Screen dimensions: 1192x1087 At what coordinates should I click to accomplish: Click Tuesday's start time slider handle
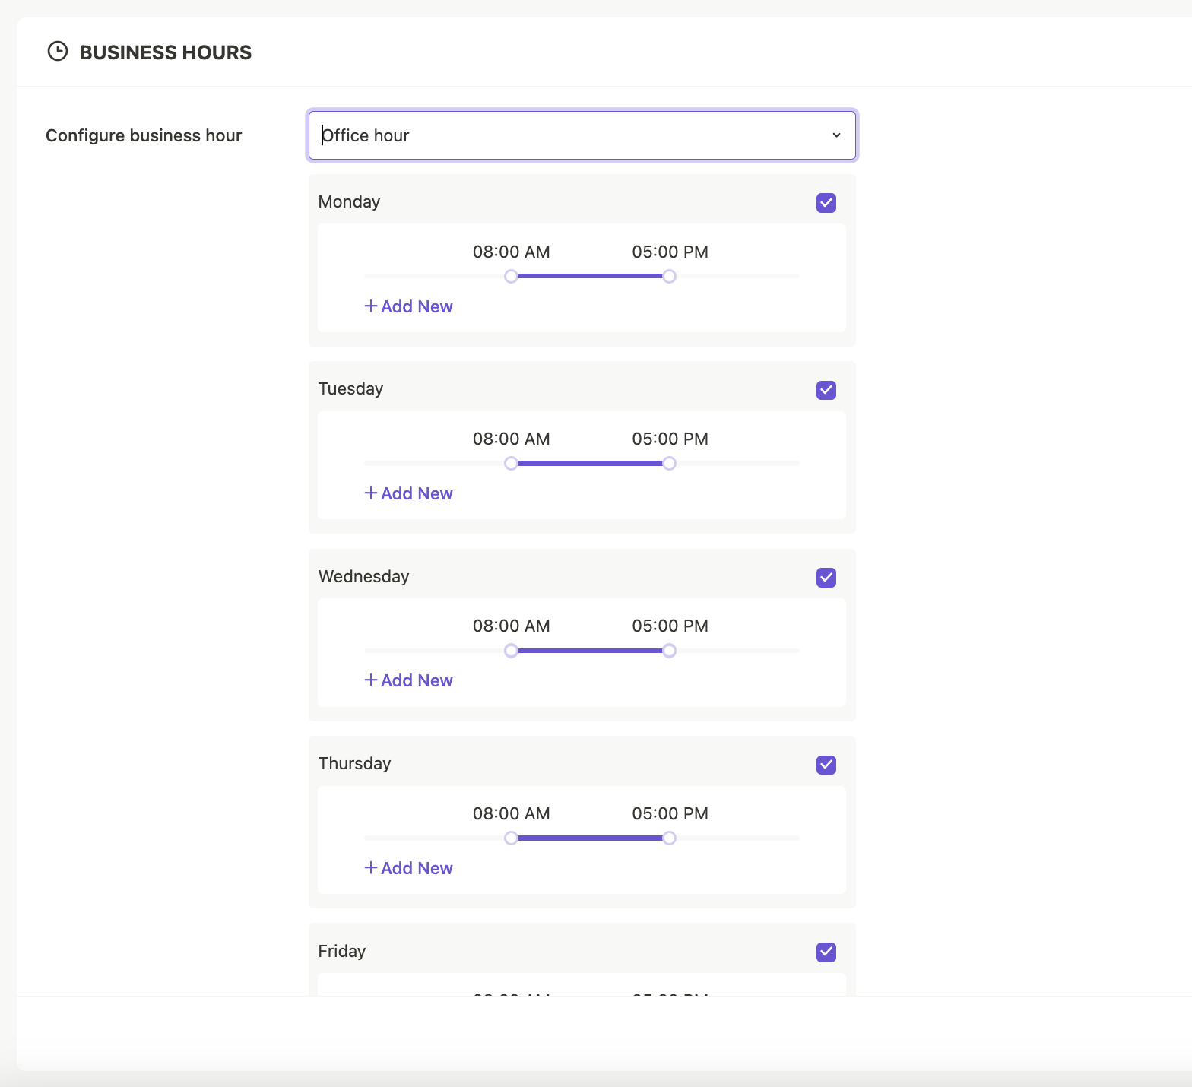click(x=512, y=463)
